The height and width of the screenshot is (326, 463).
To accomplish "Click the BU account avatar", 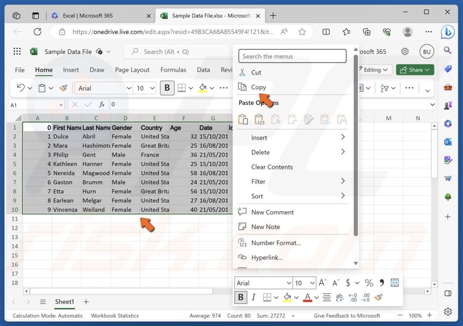I will [x=427, y=52].
